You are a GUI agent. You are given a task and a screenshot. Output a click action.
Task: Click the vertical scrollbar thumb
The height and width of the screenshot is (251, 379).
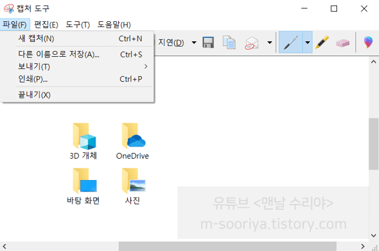point(374,144)
